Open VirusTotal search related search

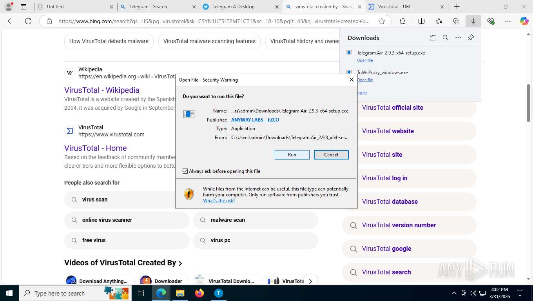coord(410,272)
